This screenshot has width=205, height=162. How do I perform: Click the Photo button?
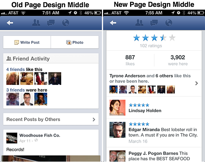coord(75,42)
